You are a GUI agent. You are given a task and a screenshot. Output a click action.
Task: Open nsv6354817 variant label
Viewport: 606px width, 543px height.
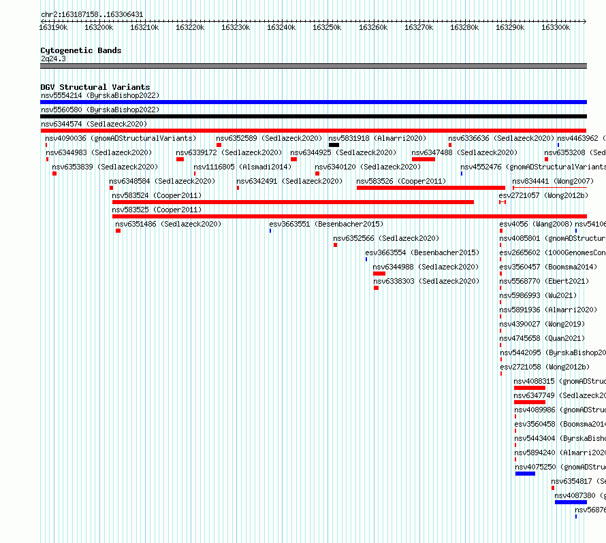point(579,481)
